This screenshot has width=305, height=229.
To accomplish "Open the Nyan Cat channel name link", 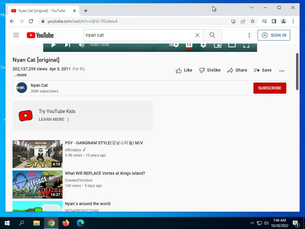I will (39, 85).
